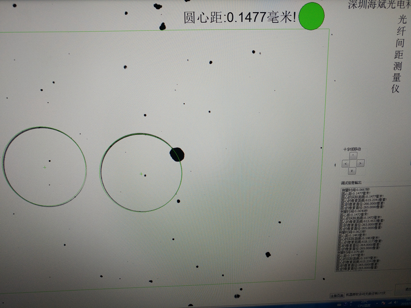Viewport: 411px width, 308px height.
Task: Open the 注册页面 registration page
Action: click(x=337, y=296)
